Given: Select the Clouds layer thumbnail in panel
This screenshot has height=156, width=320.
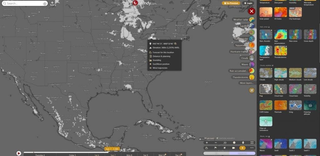Looking at the screenshot, I should 266,73.
